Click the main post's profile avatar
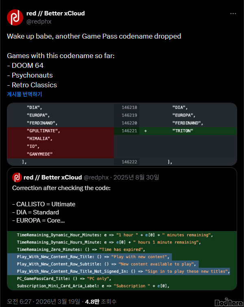 coord(15,17)
